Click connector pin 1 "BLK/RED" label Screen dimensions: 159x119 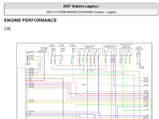(x=31, y=68)
